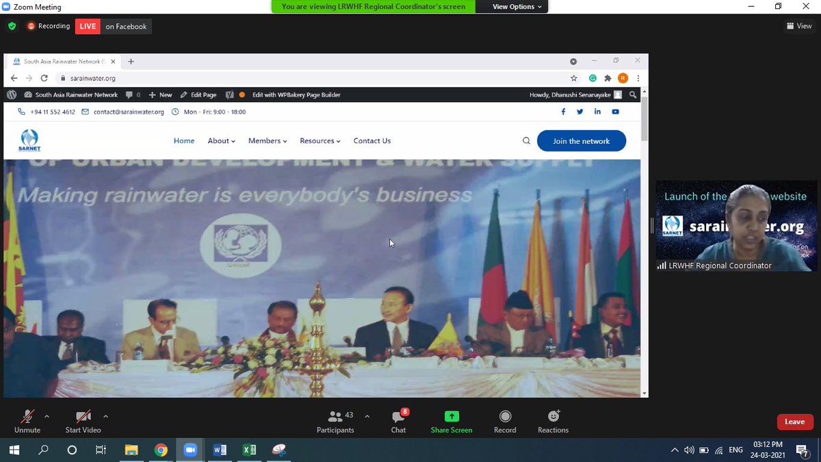This screenshot has height=462, width=821.
Task: Click the Share Screen button
Action: (452, 421)
